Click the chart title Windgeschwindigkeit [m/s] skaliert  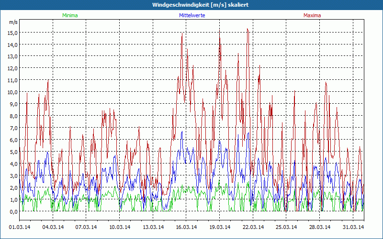[x=200, y=5]
